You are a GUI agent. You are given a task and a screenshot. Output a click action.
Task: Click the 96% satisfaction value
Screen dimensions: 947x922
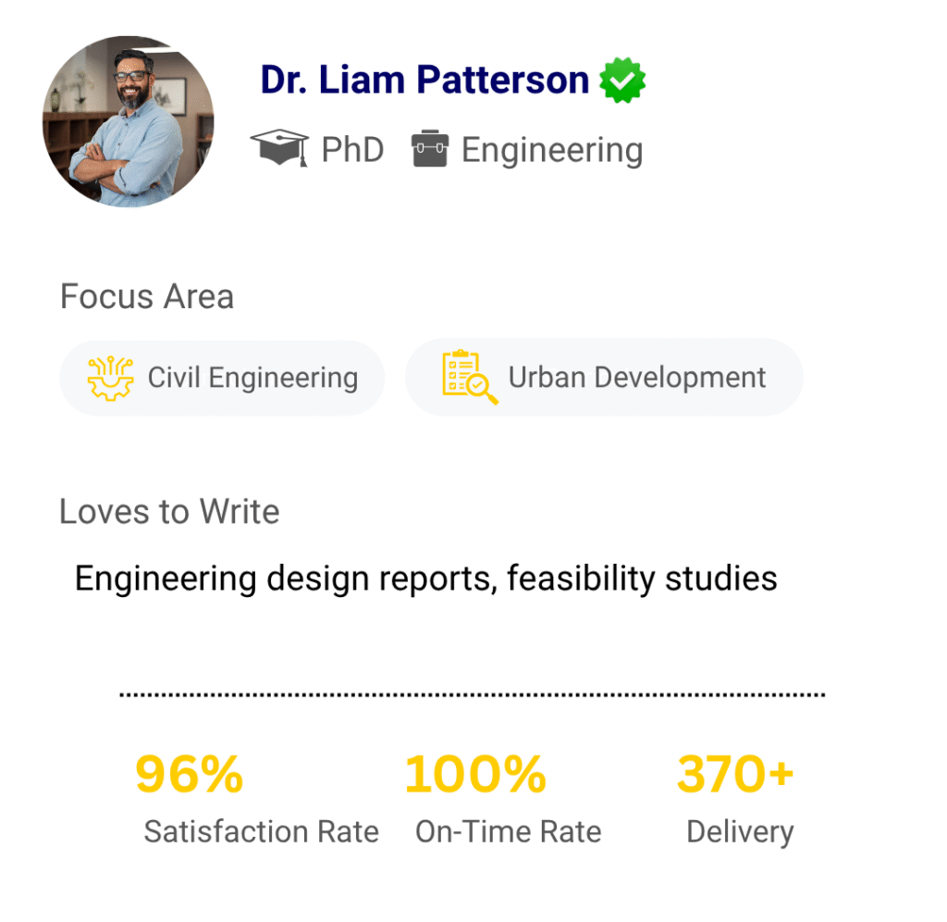click(x=190, y=774)
